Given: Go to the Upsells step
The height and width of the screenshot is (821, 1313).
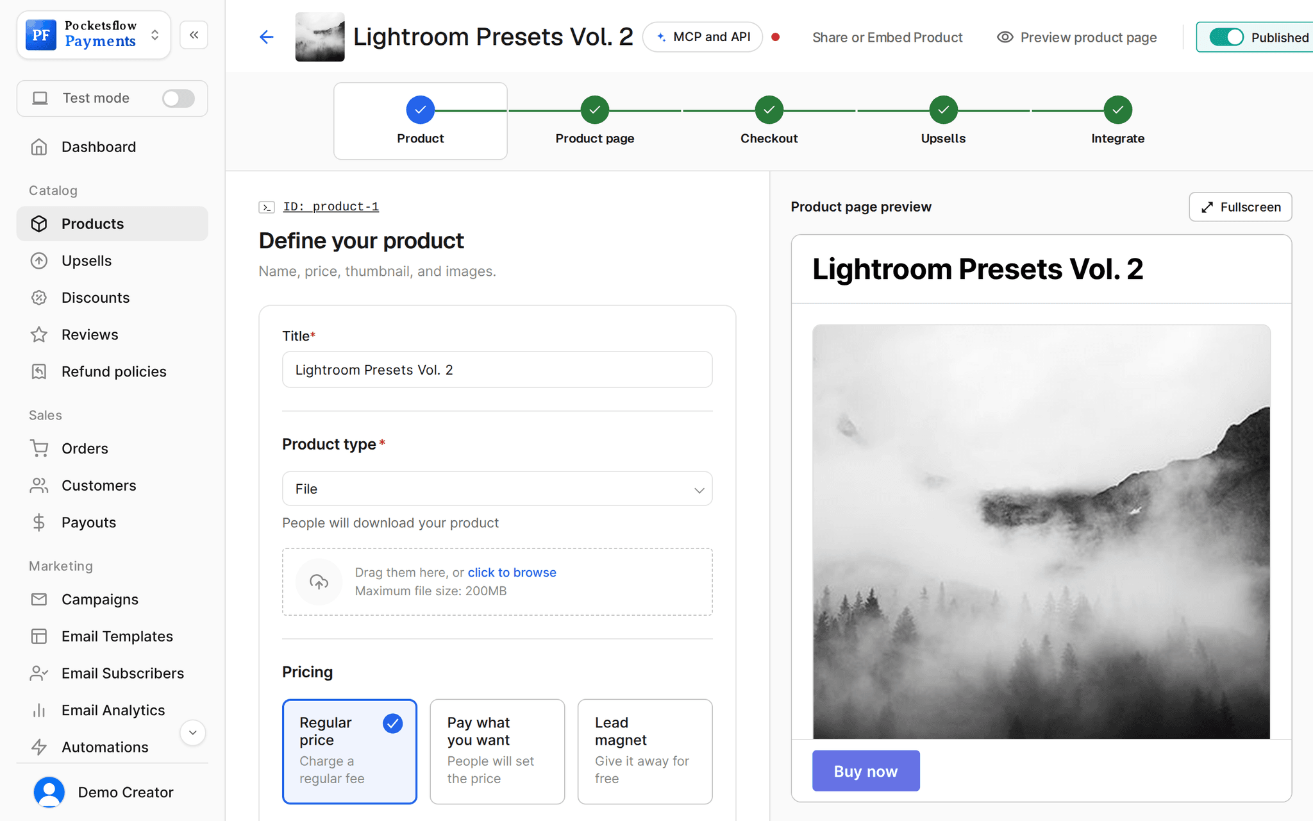Looking at the screenshot, I should (x=944, y=121).
